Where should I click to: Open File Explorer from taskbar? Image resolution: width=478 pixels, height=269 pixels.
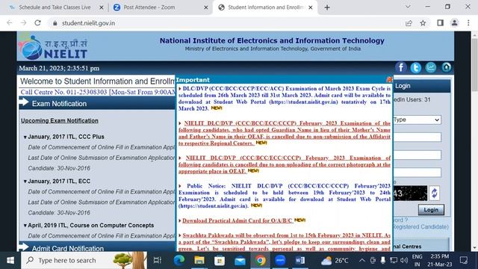tap(199, 260)
